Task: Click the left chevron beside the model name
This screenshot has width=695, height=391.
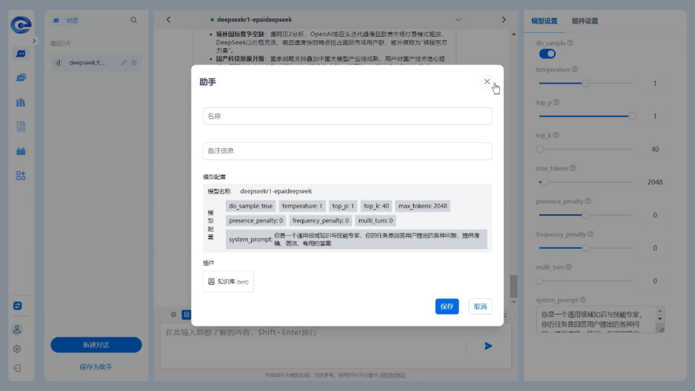Action: [x=169, y=20]
